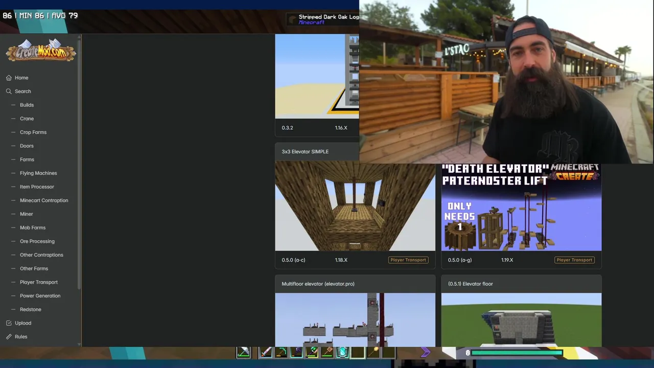This screenshot has height=368, width=654.
Task: Open the Crane category
Action: (x=27, y=119)
